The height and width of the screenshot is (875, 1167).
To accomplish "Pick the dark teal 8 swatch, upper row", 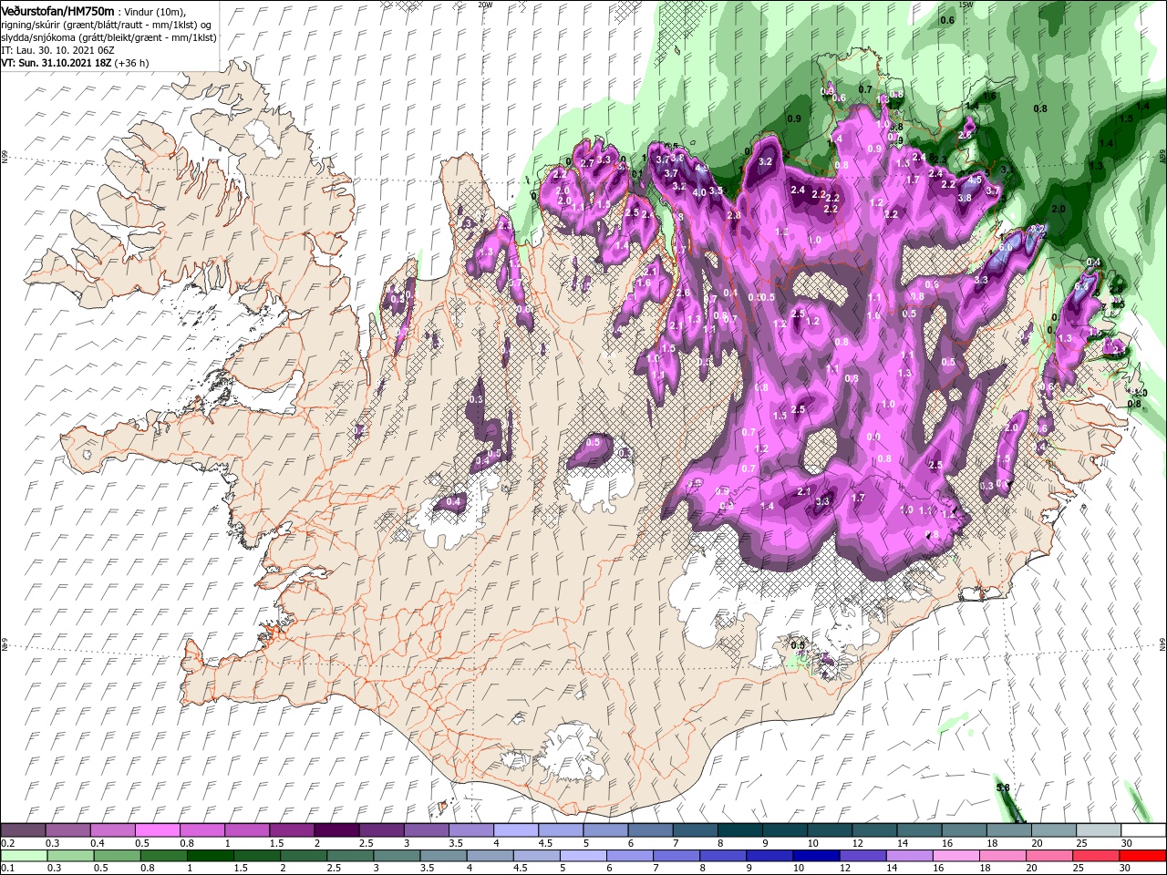I will pyautogui.click(x=740, y=830).
